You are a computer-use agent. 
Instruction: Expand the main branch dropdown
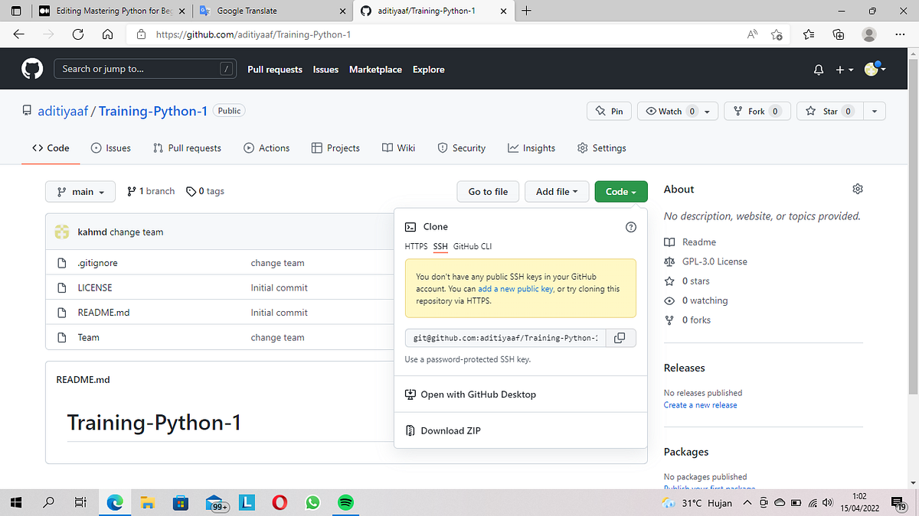[x=80, y=191]
